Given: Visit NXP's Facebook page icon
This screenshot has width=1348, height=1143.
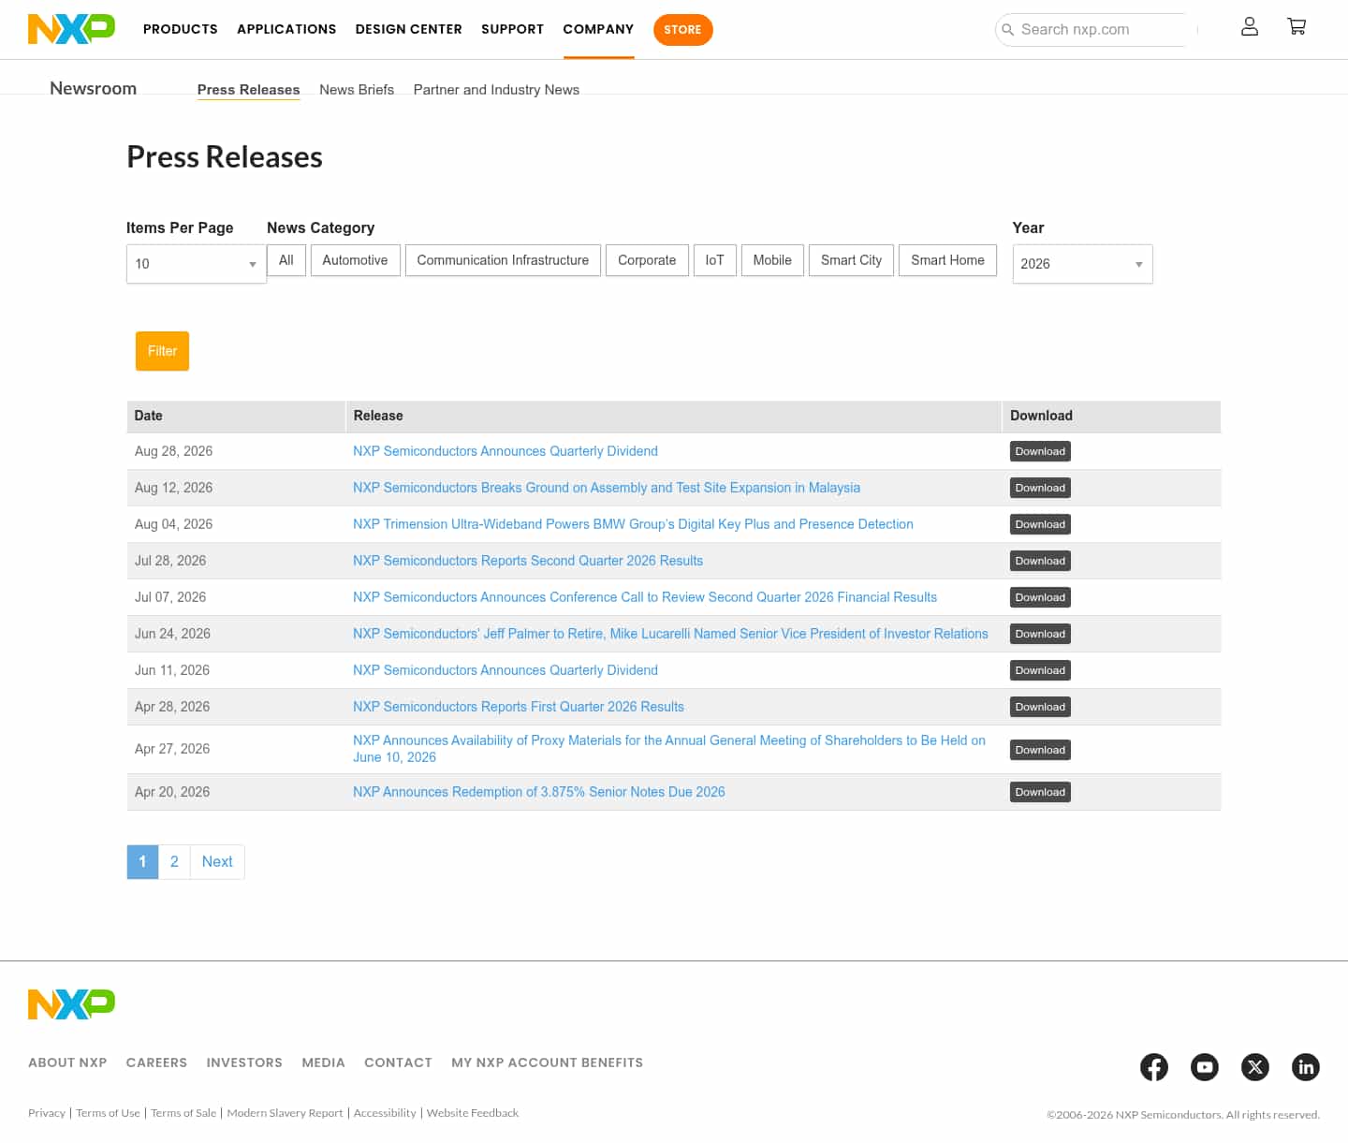Looking at the screenshot, I should click(1154, 1066).
